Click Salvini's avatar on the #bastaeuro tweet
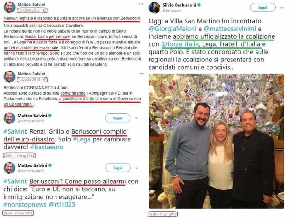Viewport: 292px width, 219px height. point(9,118)
